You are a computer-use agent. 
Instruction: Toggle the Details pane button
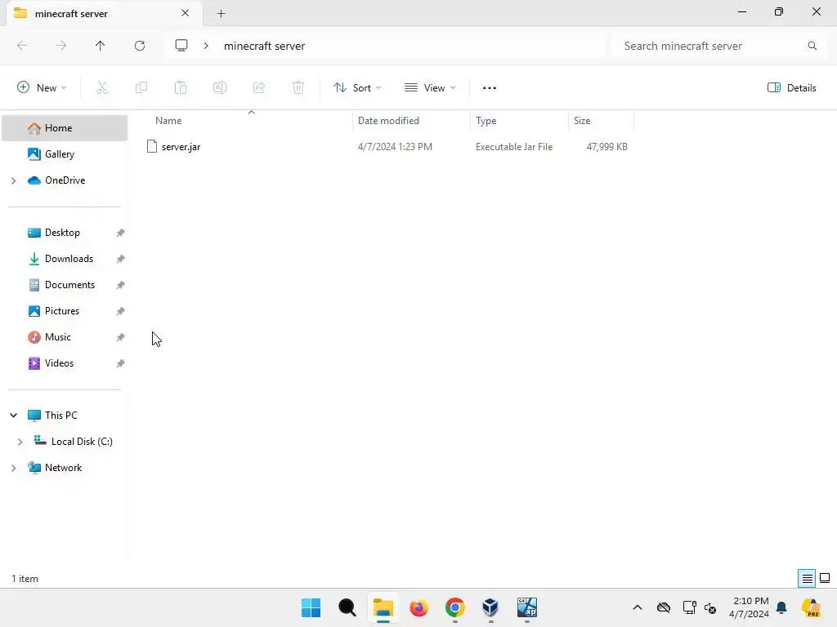(x=791, y=88)
